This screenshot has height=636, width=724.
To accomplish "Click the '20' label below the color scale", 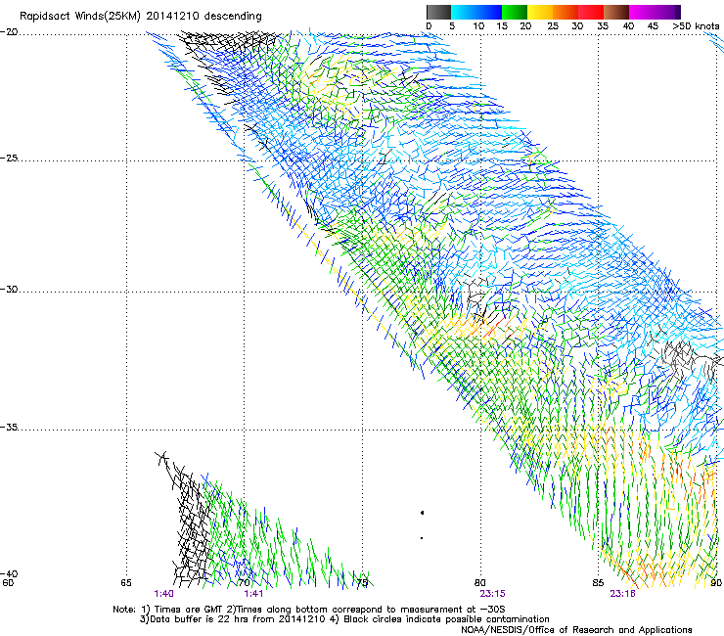I will [x=525, y=26].
